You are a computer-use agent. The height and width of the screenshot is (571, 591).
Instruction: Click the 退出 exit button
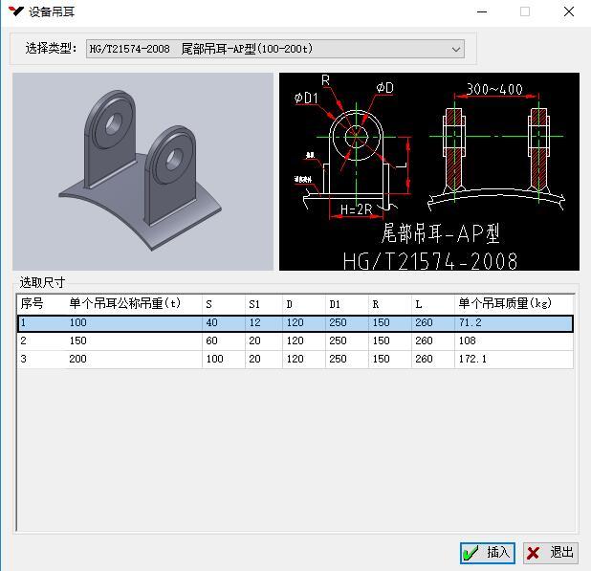point(551,553)
